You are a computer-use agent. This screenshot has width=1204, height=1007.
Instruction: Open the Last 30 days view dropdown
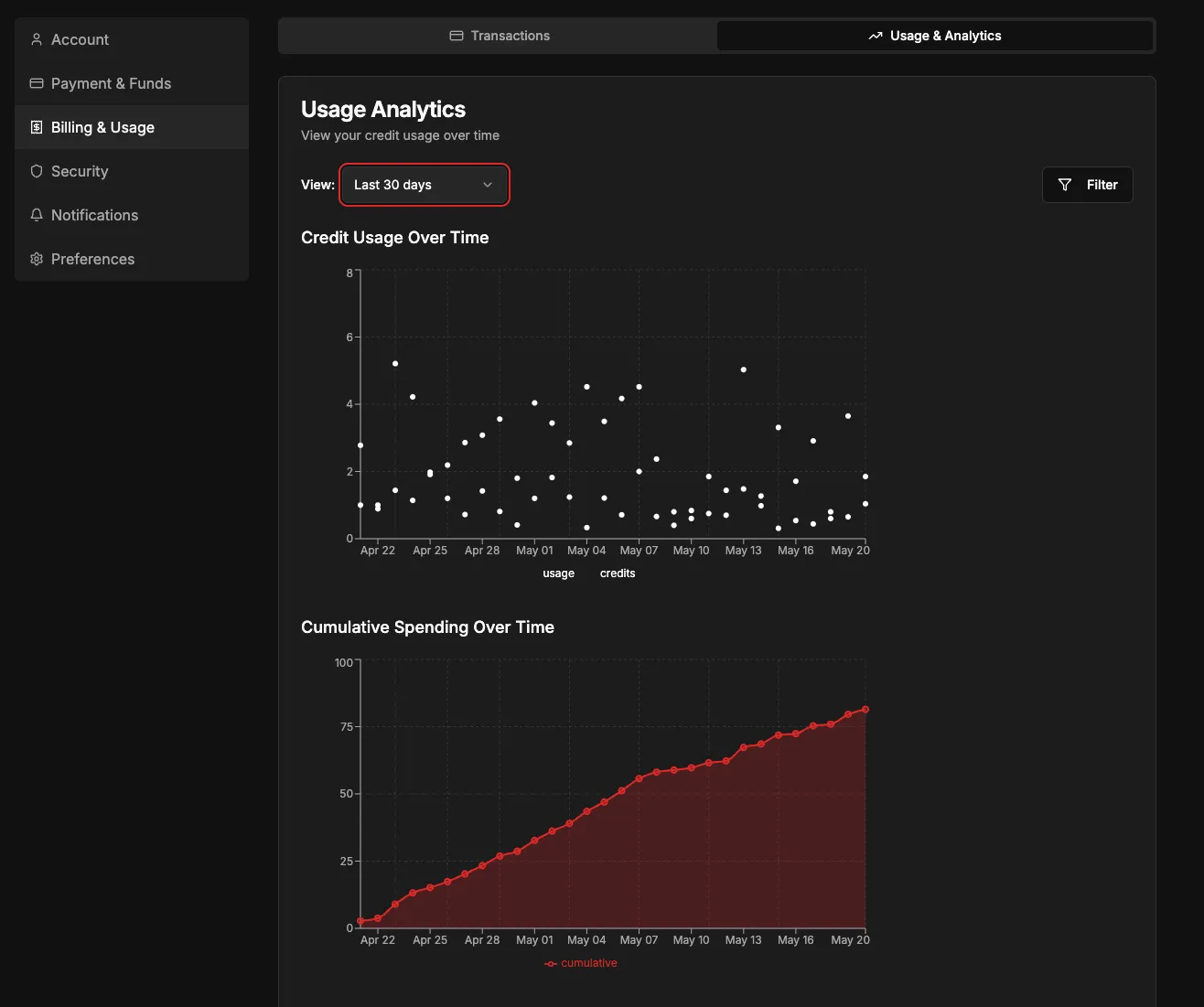[x=423, y=185]
